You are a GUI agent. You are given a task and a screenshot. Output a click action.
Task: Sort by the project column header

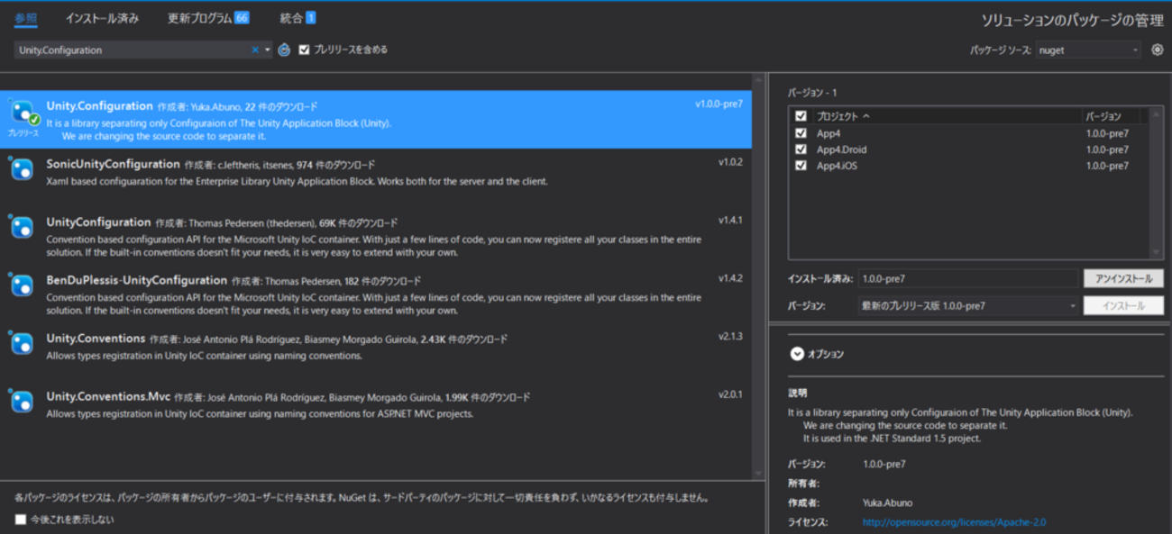(947, 116)
